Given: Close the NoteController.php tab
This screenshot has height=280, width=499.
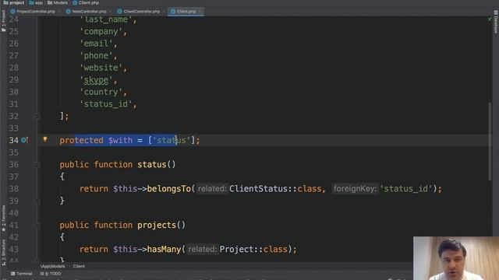Looking at the screenshot, I should [110, 12].
